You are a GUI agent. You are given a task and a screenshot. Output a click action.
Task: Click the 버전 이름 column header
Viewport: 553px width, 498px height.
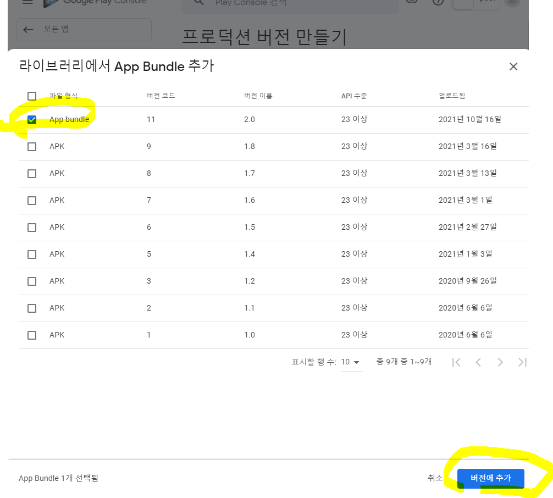click(x=258, y=96)
